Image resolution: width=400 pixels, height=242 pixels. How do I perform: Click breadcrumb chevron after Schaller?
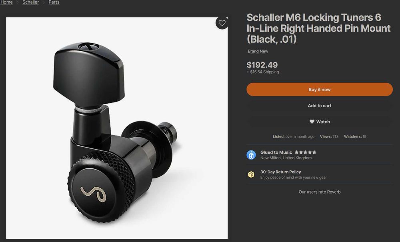pos(44,2)
